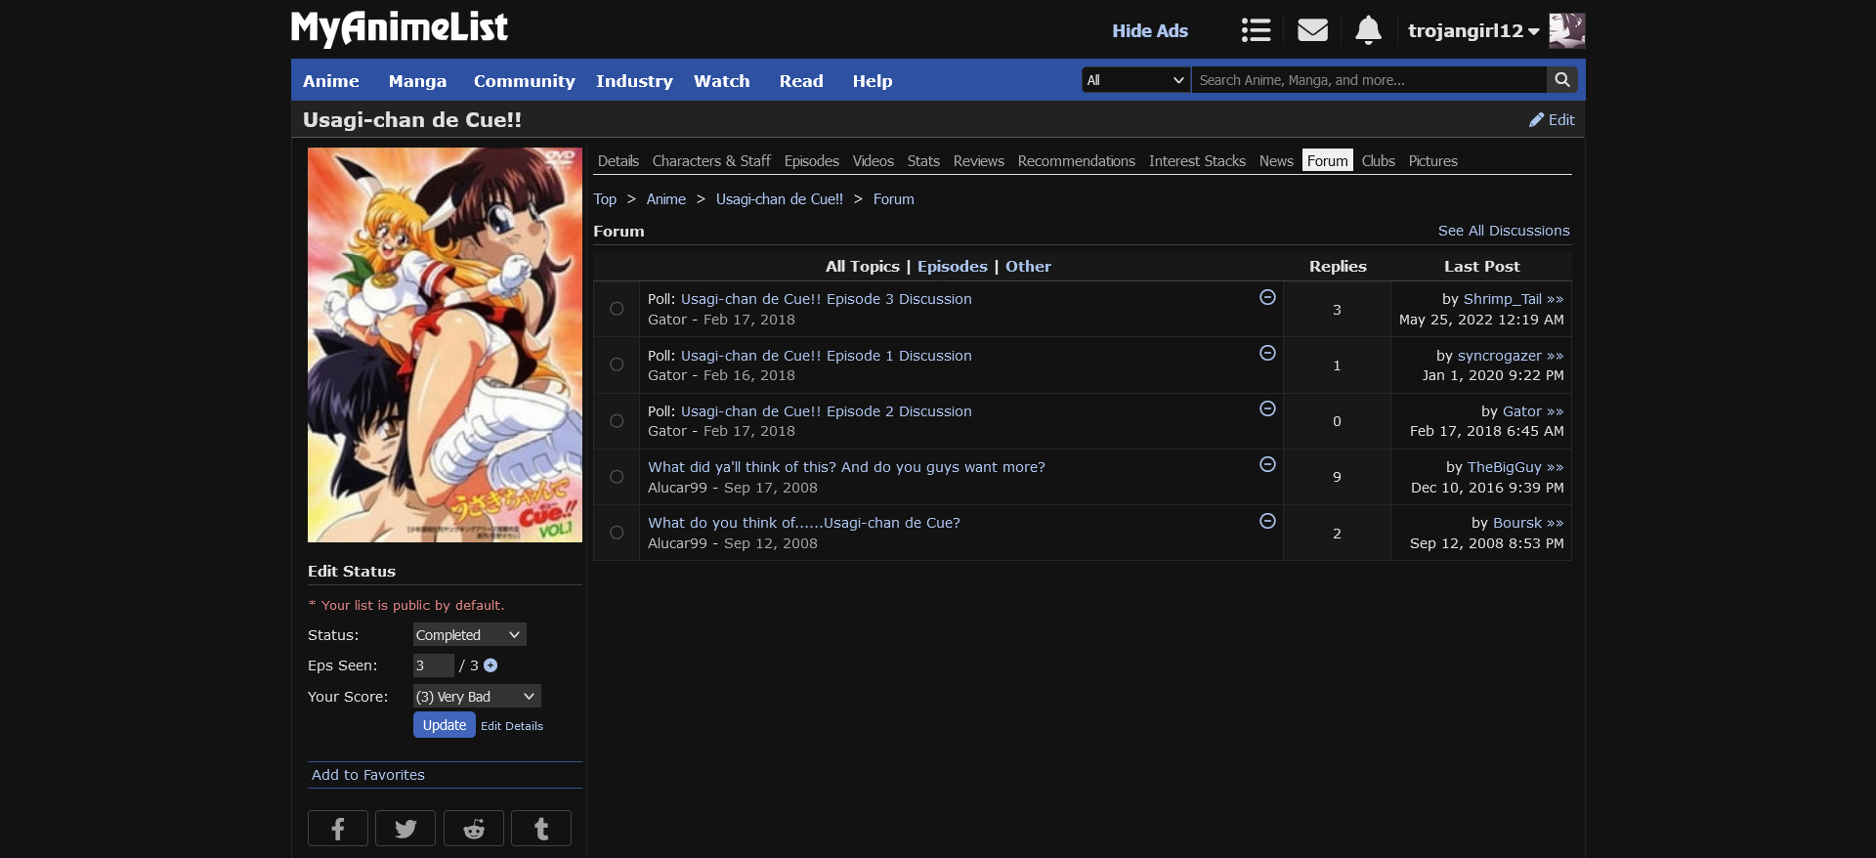Share on Reddit
Screen dimensions: 1876x858
(474, 829)
